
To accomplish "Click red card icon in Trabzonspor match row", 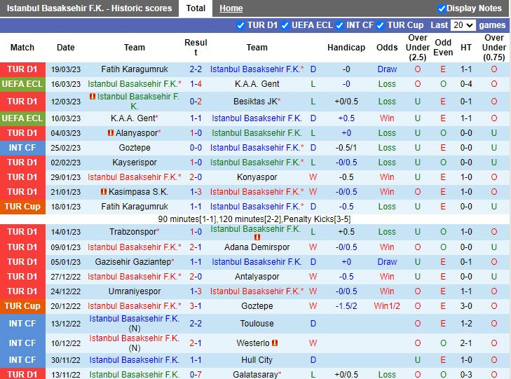I will 257,237.
